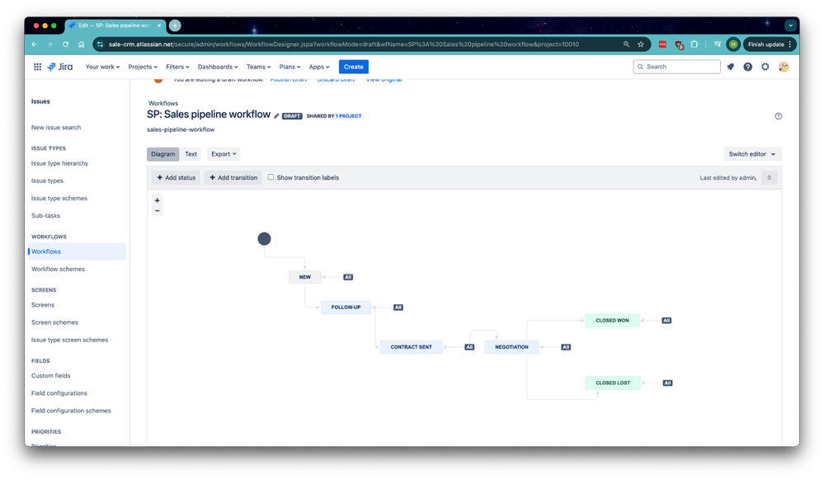The width and height of the screenshot is (824, 479).
Task: Click the All badge beside NEW status
Action: [348, 277]
